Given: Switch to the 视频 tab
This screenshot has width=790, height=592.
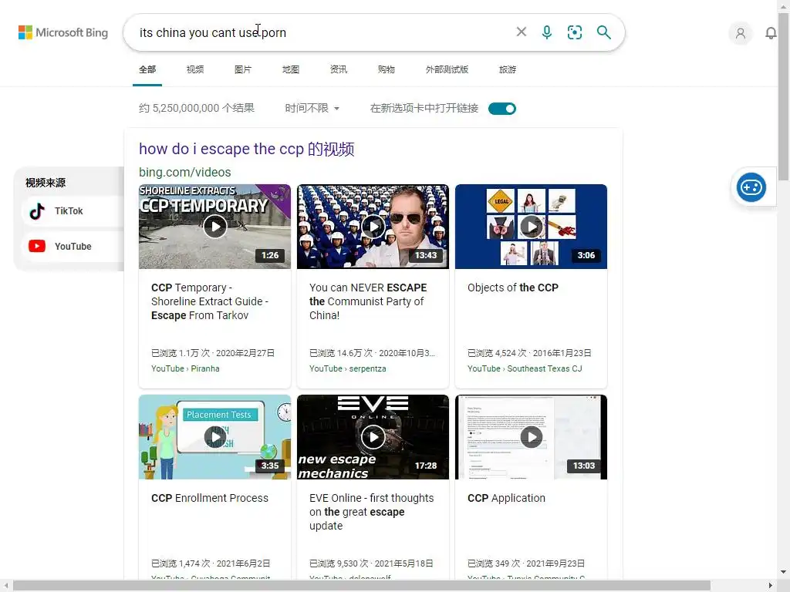Looking at the screenshot, I should [195, 69].
